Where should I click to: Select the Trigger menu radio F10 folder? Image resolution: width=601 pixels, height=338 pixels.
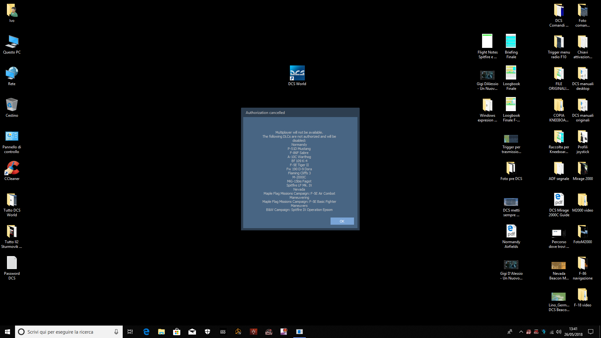[x=559, y=47]
